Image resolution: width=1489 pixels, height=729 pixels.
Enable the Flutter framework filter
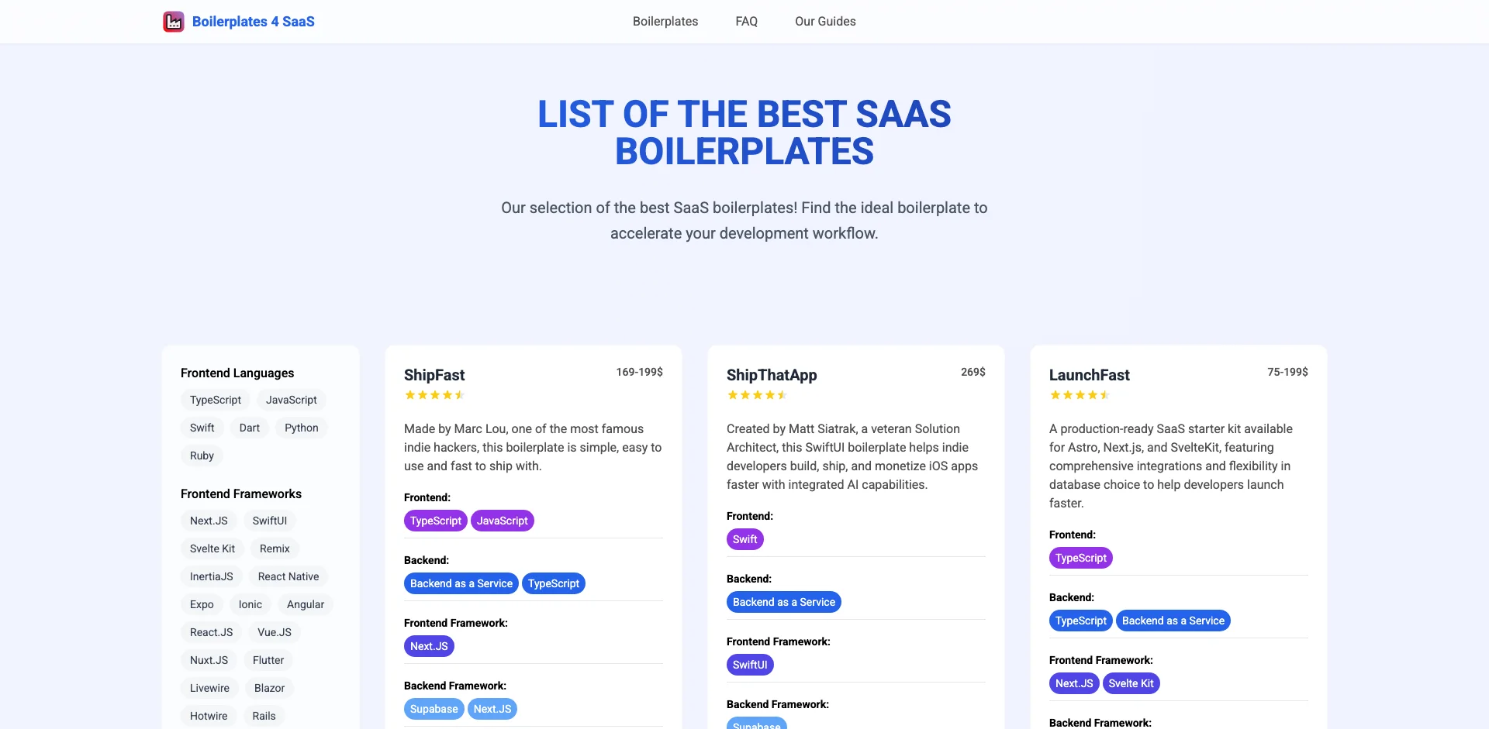click(x=268, y=659)
